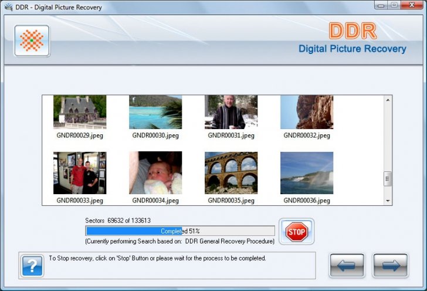Click the file name GNDR00031.jpeg
The image size is (427, 291).
[231, 136]
